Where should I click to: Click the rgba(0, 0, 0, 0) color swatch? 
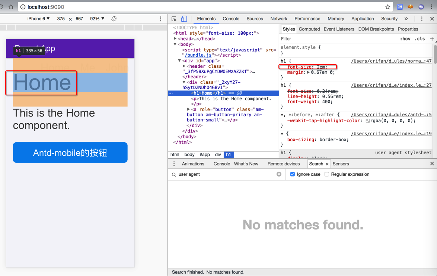(368, 121)
